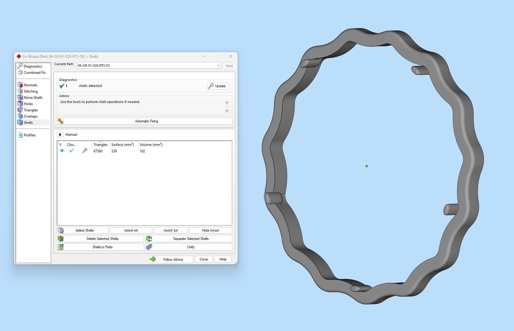Click the Triangles icon in sidebar

(20, 110)
